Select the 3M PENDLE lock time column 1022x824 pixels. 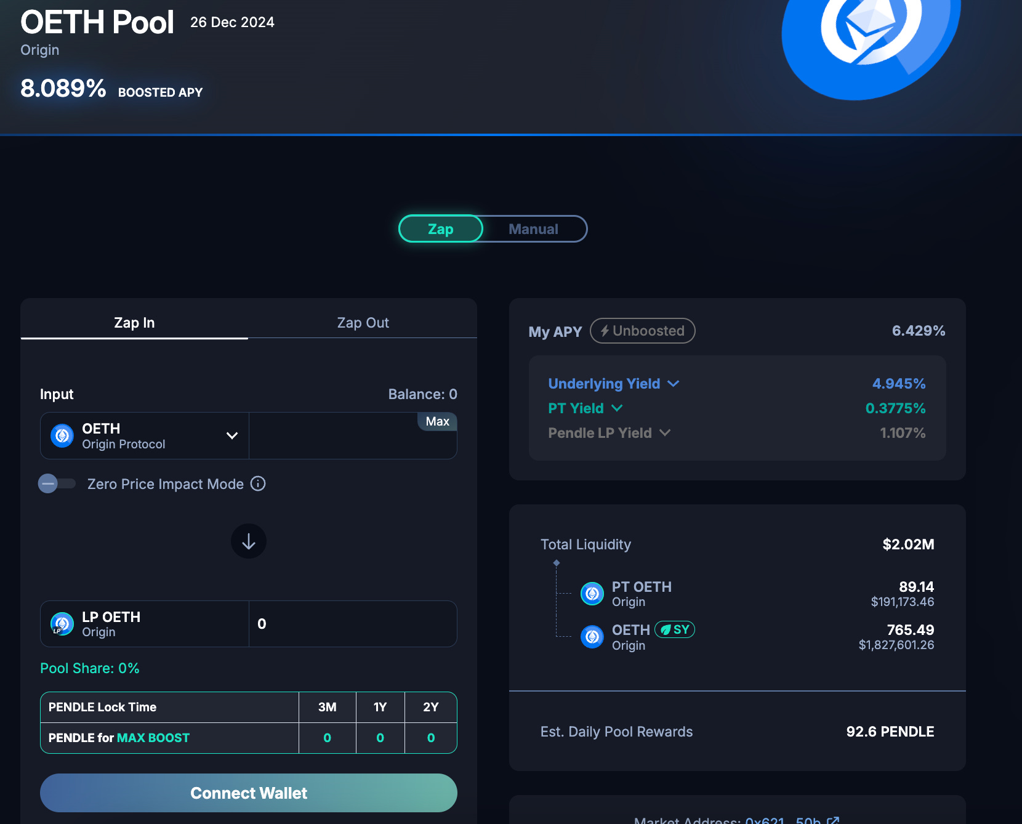328,707
